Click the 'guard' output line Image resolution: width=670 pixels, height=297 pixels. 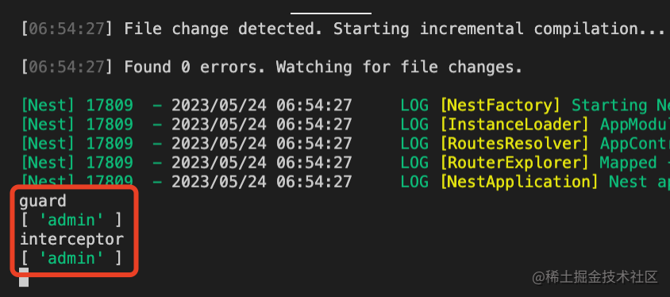click(x=43, y=201)
